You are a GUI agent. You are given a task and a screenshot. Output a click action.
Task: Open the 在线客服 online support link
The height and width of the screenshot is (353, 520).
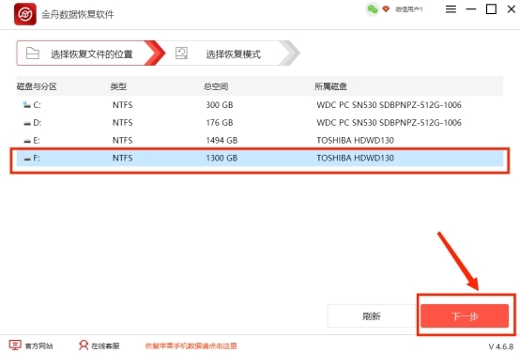tap(105, 346)
